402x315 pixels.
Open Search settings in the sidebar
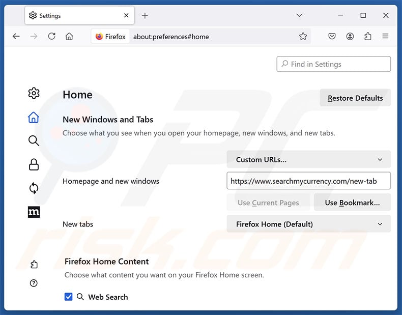coord(34,141)
